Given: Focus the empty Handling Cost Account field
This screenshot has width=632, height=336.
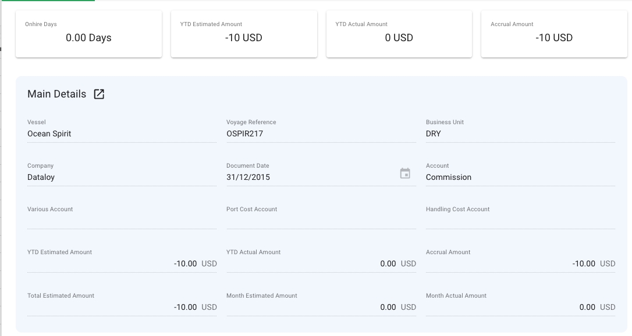Looking at the screenshot, I should (x=520, y=221).
